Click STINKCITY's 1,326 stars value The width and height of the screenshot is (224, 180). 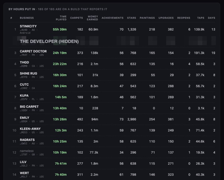(x=132, y=30)
